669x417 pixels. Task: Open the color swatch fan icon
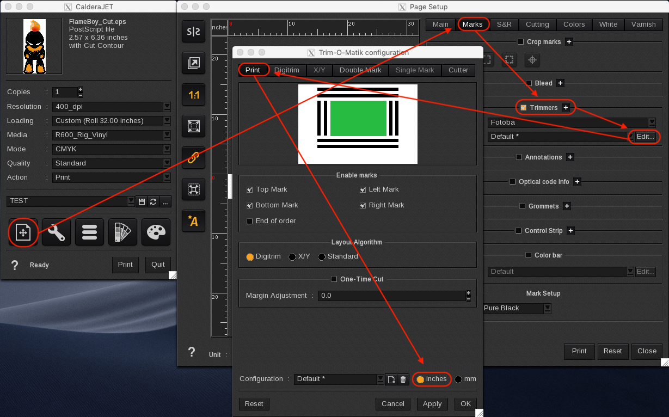(x=122, y=232)
